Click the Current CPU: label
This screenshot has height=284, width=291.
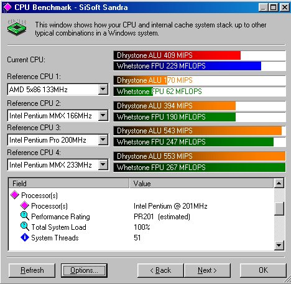click(26, 60)
